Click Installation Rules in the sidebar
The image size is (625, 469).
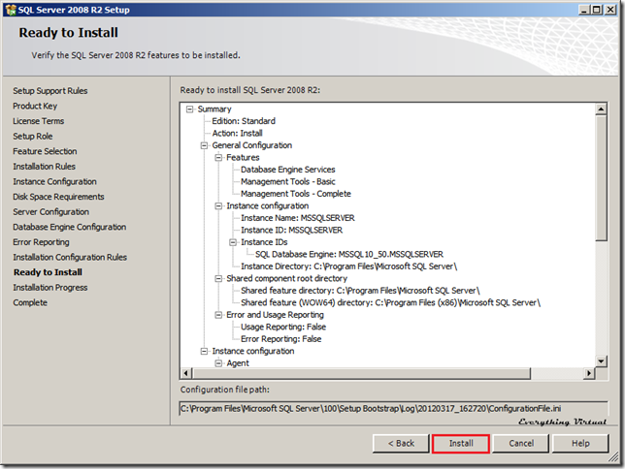click(45, 167)
